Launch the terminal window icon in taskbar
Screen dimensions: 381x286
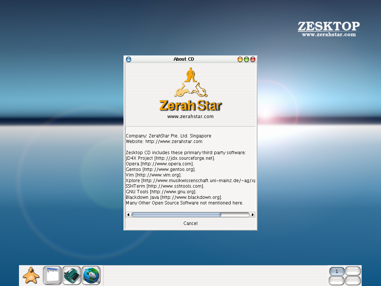(x=52, y=275)
